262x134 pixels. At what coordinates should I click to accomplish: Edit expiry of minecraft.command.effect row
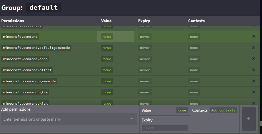point(145,70)
